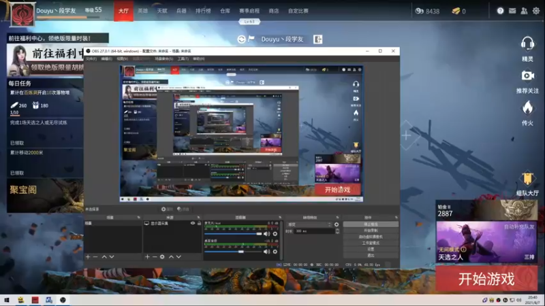Pop out the 来源 dock via its corner icon
545x306 pixels.
click(x=198, y=218)
